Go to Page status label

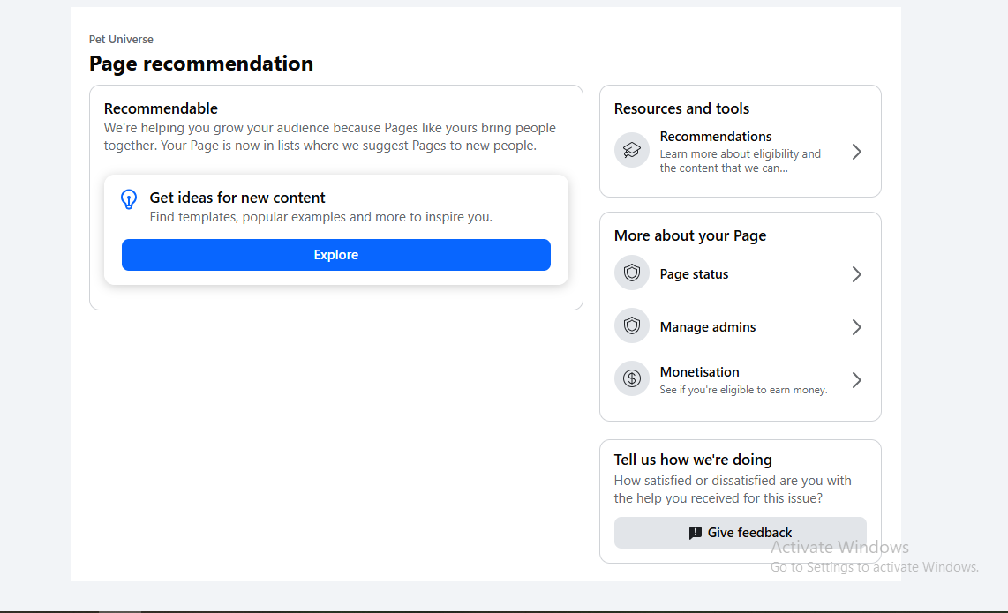[x=694, y=274]
